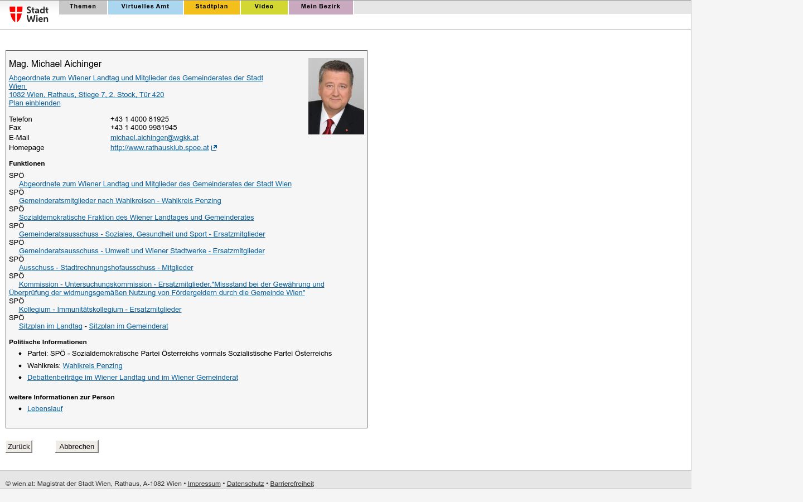Image resolution: width=803 pixels, height=502 pixels.
Task: Open Debattenbeiträge im Wiener Landtag link
Action: pyautogui.click(x=133, y=378)
